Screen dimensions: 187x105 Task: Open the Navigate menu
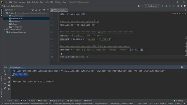(x=22, y=2)
